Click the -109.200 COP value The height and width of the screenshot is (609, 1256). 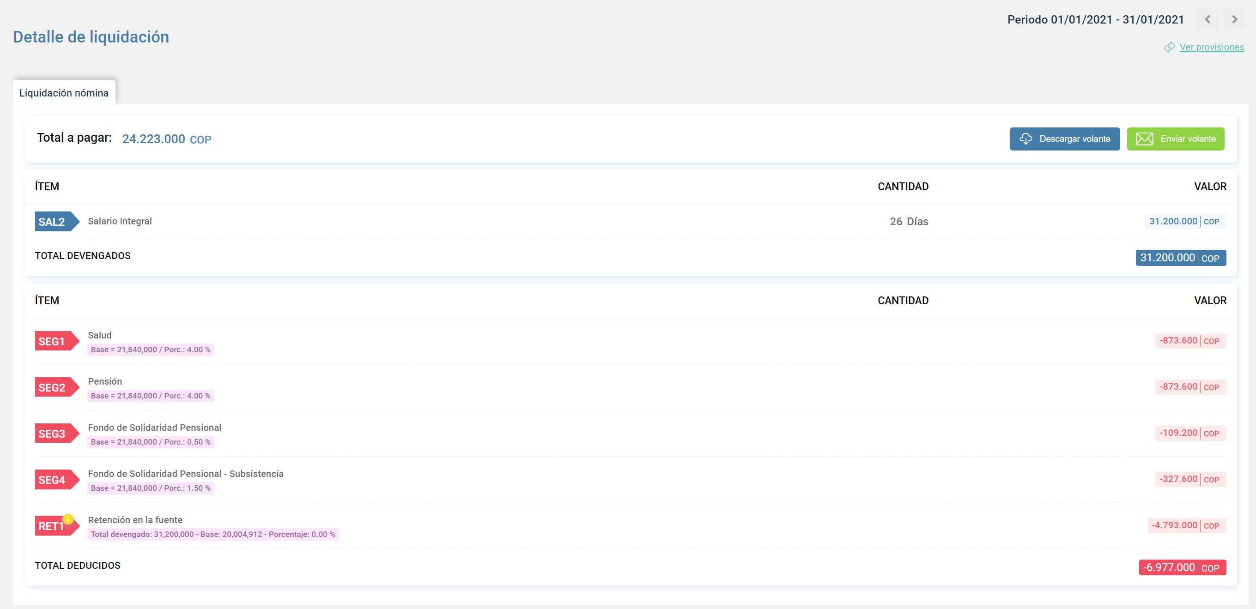1190,433
